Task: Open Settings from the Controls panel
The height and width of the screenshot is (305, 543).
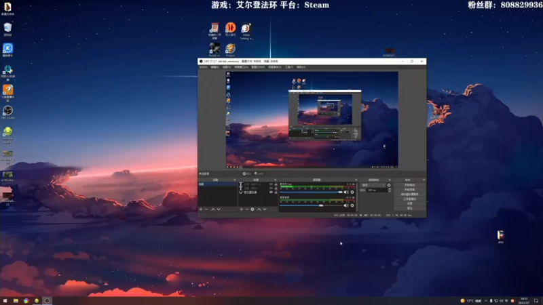Action: point(410,204)
